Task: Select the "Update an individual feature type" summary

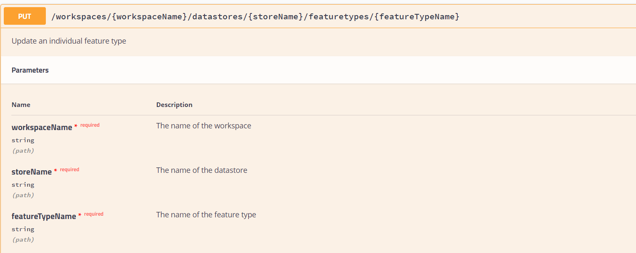Action: [x=69, y=41]
